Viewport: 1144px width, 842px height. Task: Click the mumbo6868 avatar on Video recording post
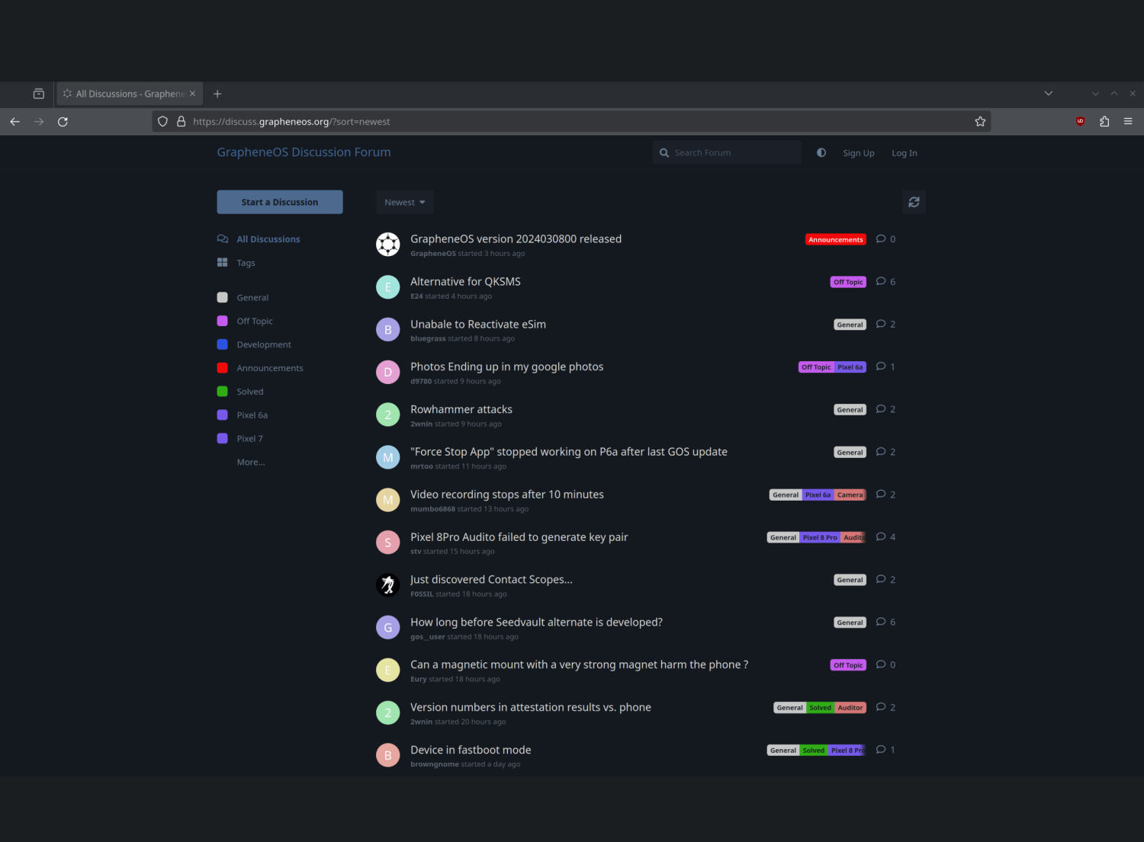tap(388, 500)
